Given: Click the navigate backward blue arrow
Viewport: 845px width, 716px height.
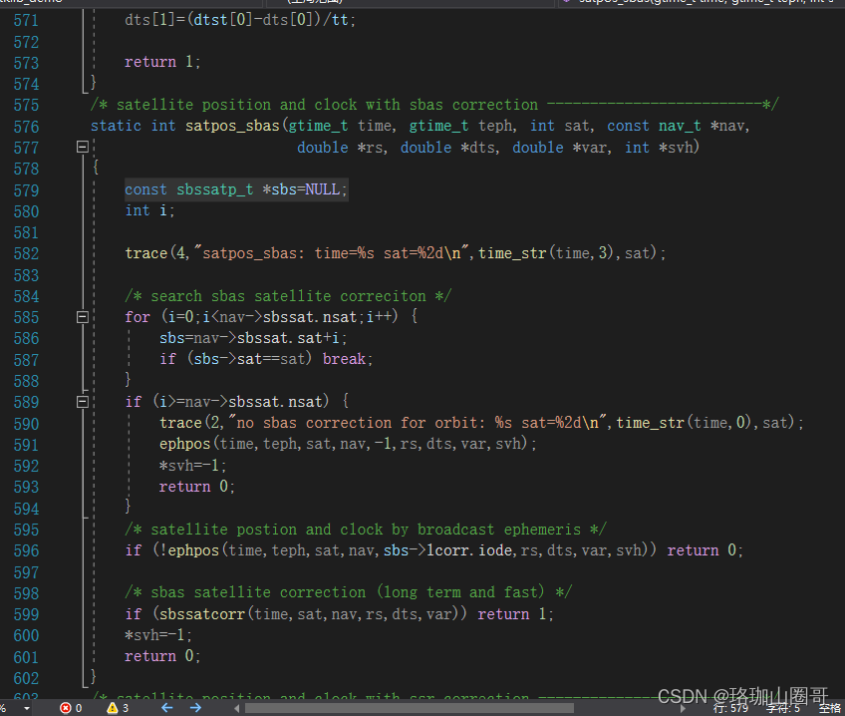Looking at the screenshot, I should 165,707.
